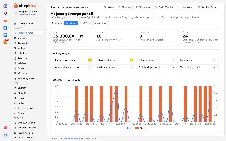The height and width of the screenshot is (141, 226).
Task: Click the Kuponlar icon in sidebar
Action: pyautogui.click(x=15, y=68)
